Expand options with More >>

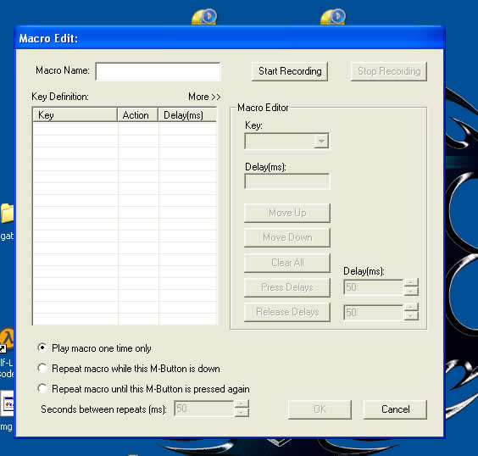pyautogui.click(x=204, y=97)
